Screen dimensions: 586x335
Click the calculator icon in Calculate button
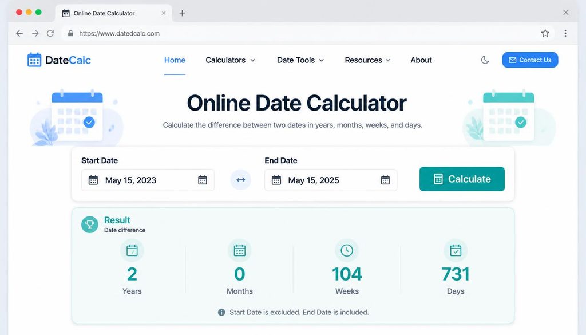click(438, 179)
